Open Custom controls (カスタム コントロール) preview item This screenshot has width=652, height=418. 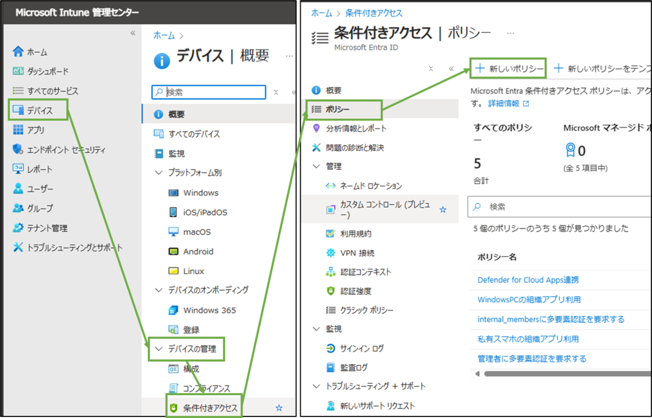pyautogui.click(x=379, y=209)
